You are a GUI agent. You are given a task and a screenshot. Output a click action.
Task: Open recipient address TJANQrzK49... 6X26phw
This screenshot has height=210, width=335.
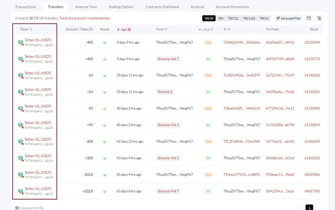242,42
